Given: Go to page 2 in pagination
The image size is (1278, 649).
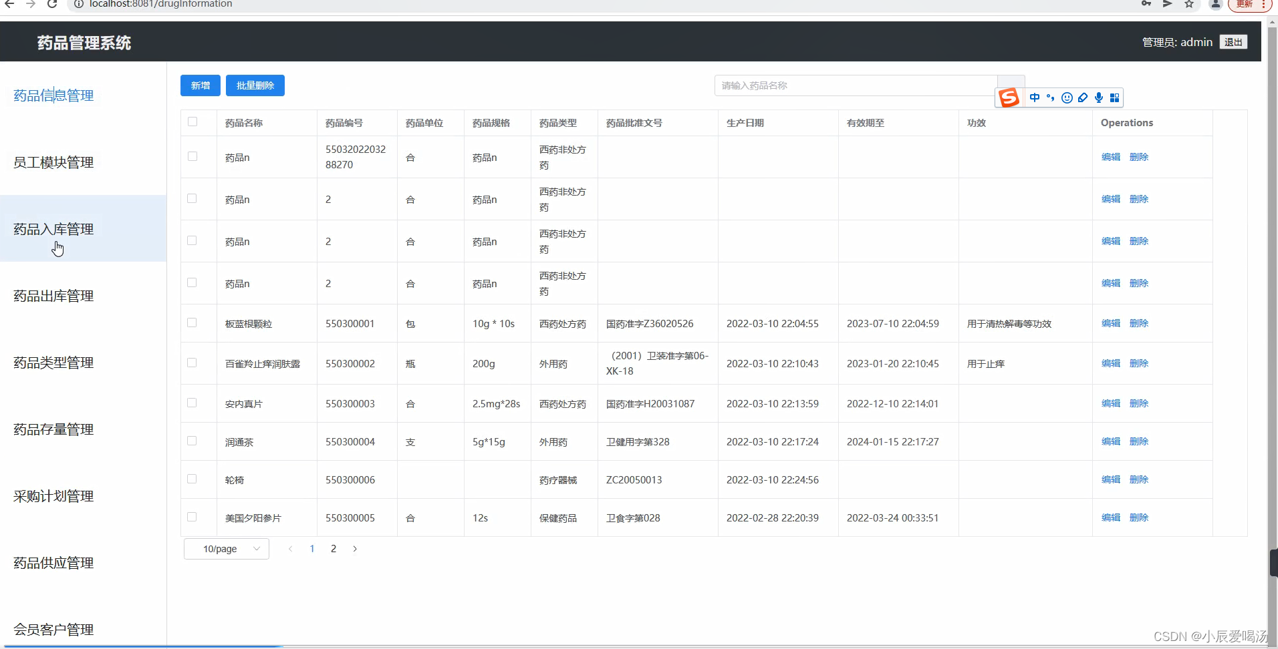Looking at the screenshot, I should [334, 549].
